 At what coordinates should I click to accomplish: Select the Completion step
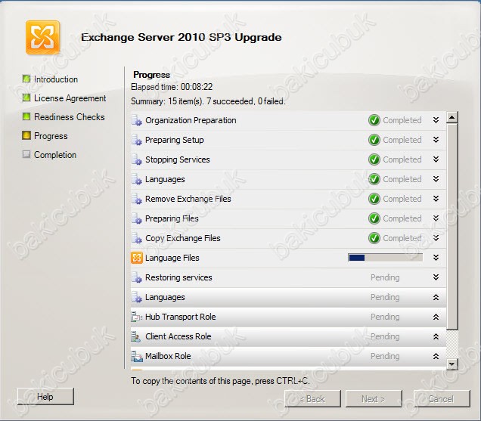(55, 155)
